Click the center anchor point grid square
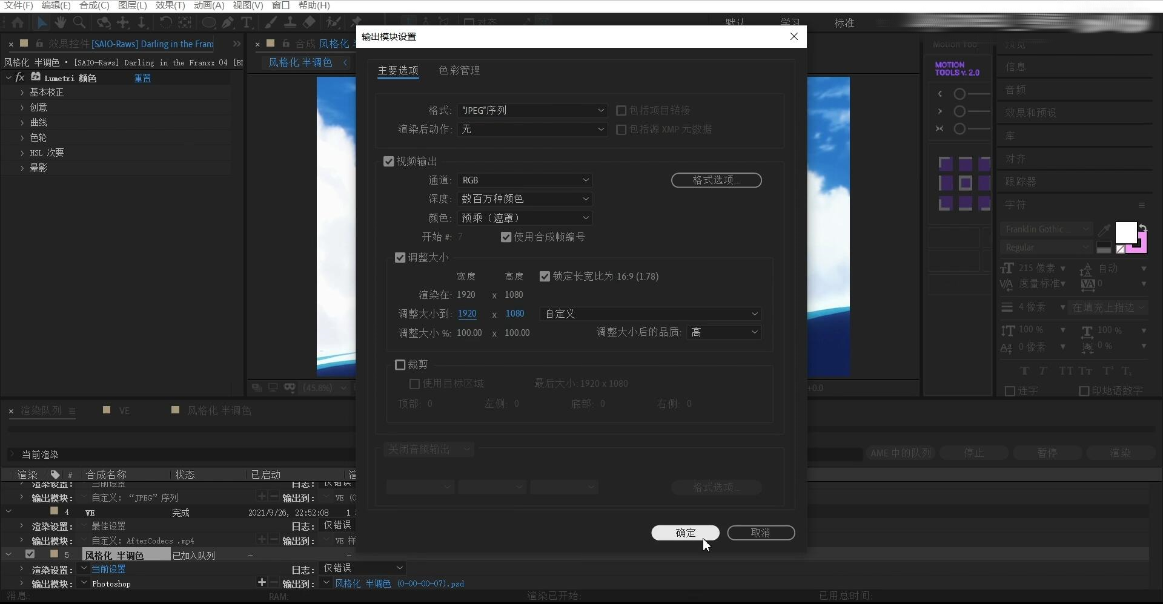The height and width of the screenshot is (604, 1163). [x=966, y=183]
